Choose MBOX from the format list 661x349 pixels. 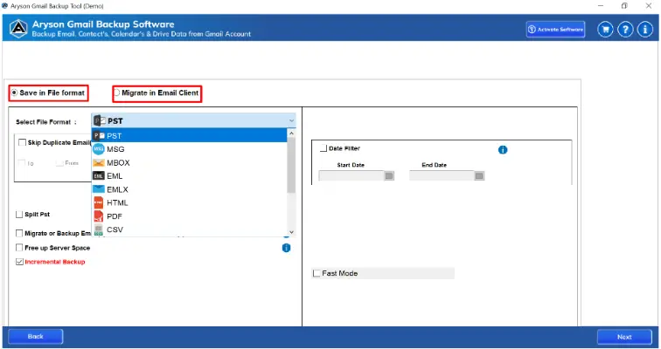[x=189, y=163]
